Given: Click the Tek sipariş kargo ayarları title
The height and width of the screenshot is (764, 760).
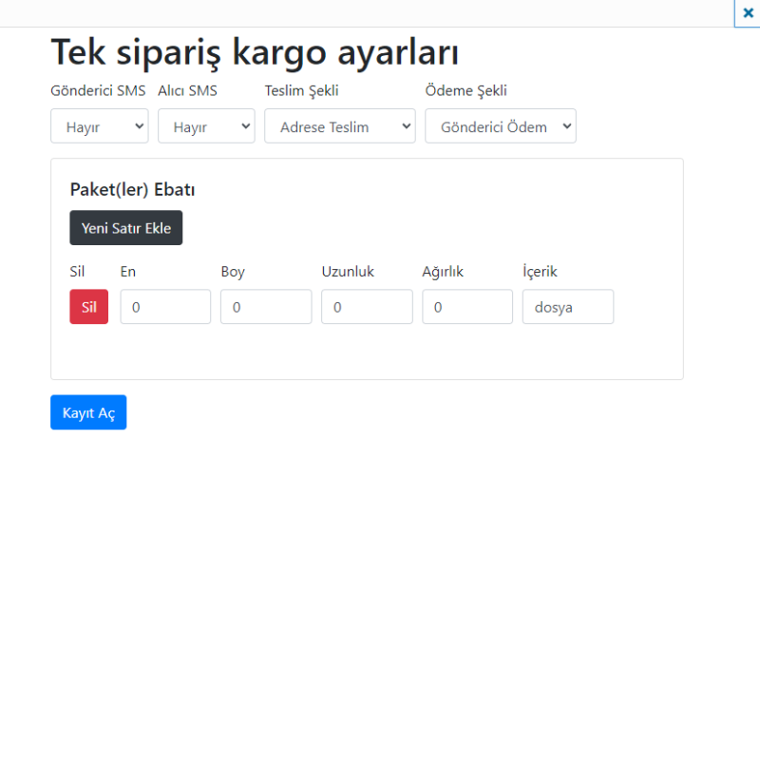Looking at the screenshot, I should point(255,52).
